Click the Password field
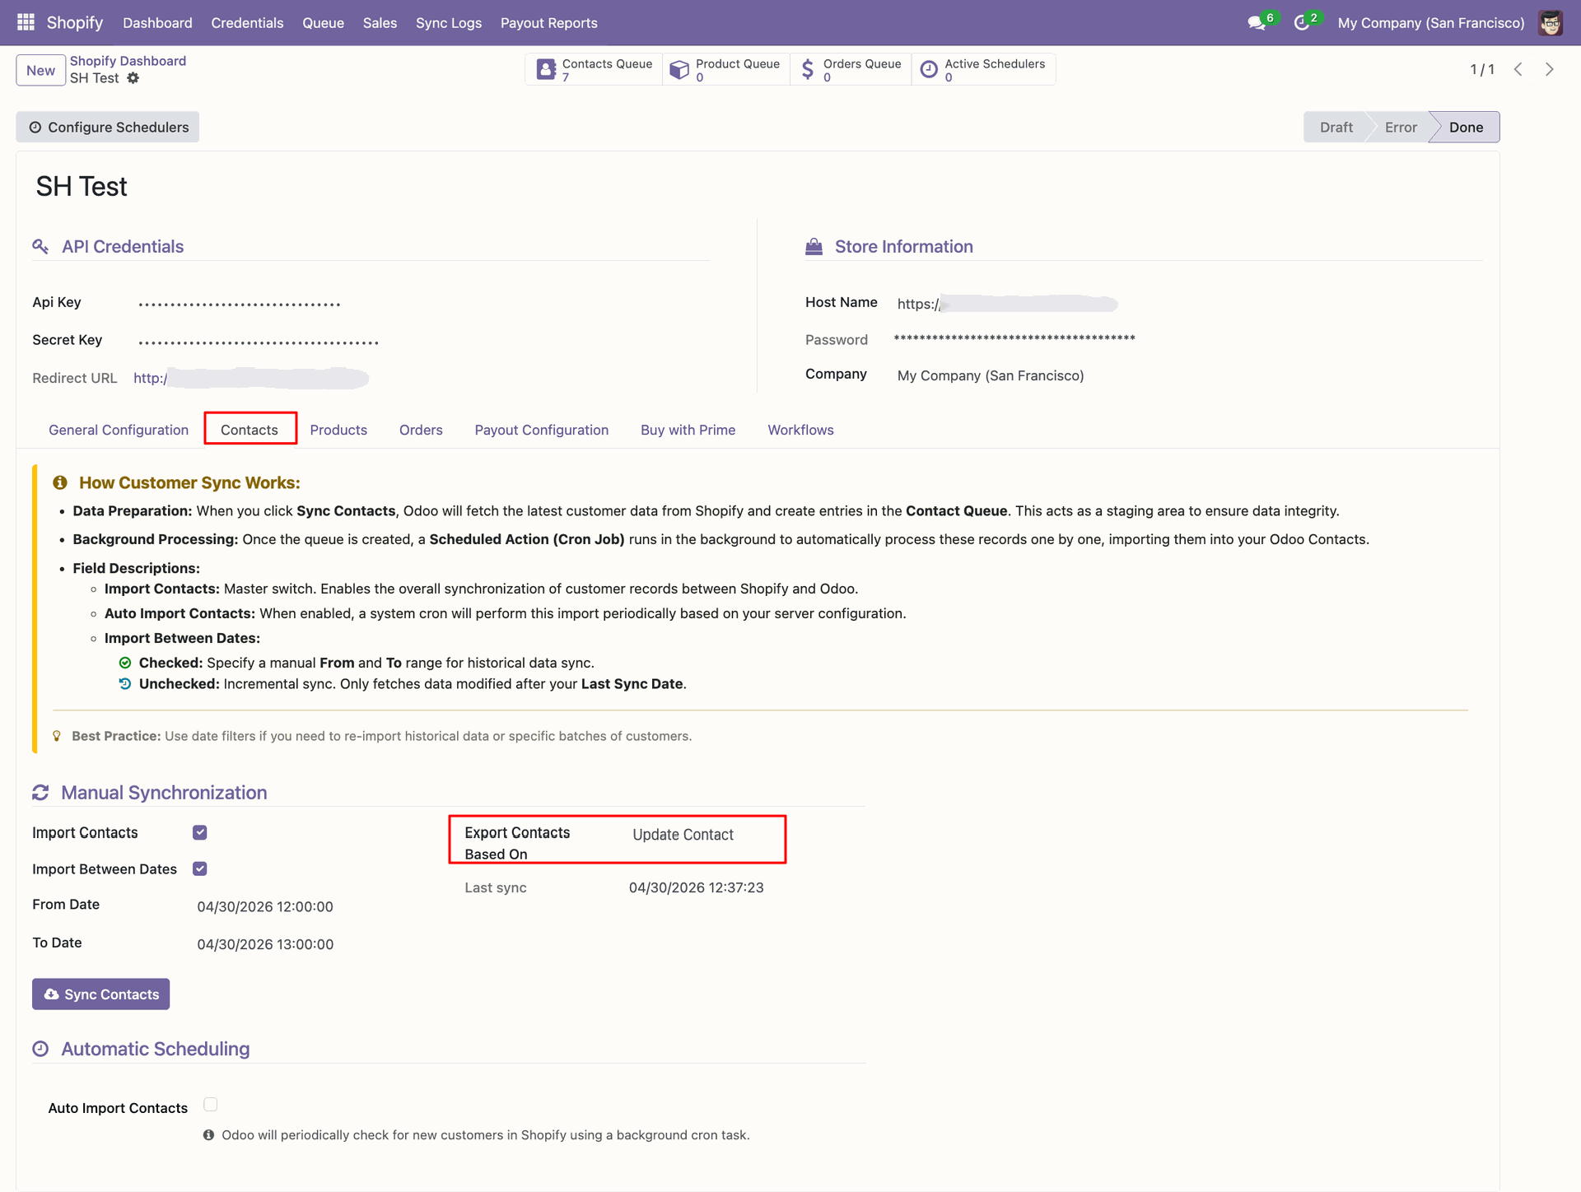Image resolution: width=1581 pixels, height=1192 pixels. (x=1014, y=338)
